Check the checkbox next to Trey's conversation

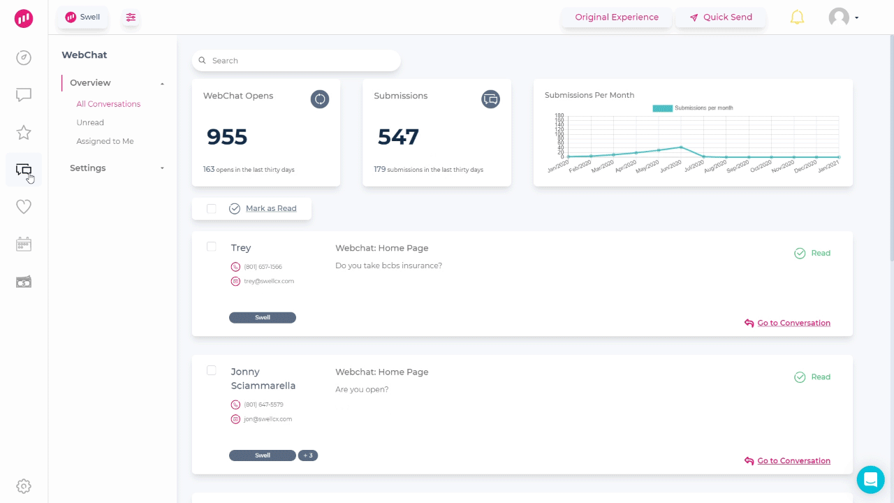point(211,247)
